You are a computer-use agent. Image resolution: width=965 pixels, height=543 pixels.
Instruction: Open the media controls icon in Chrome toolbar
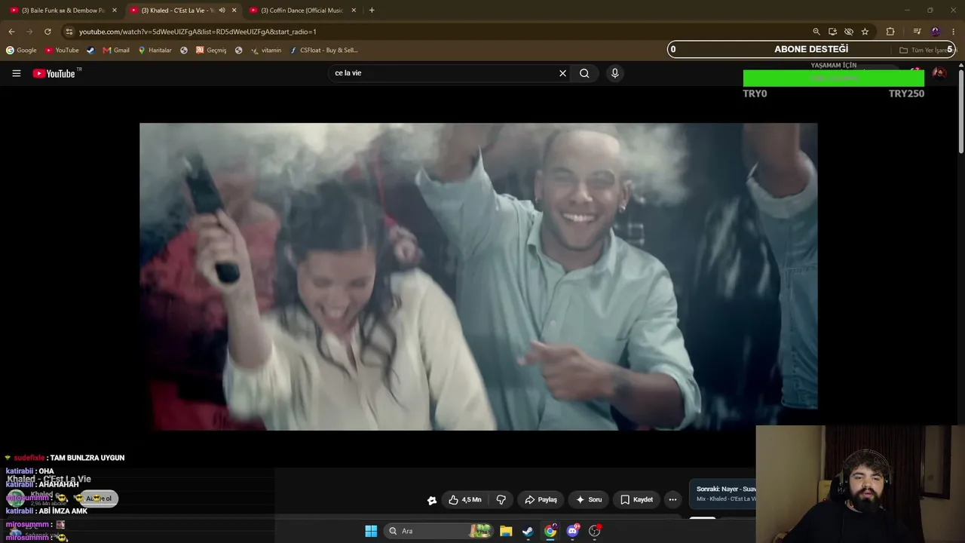(917, 32)
